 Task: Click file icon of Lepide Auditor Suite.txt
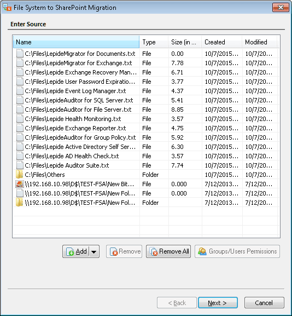pyautogui.click(x=20, y=165)
